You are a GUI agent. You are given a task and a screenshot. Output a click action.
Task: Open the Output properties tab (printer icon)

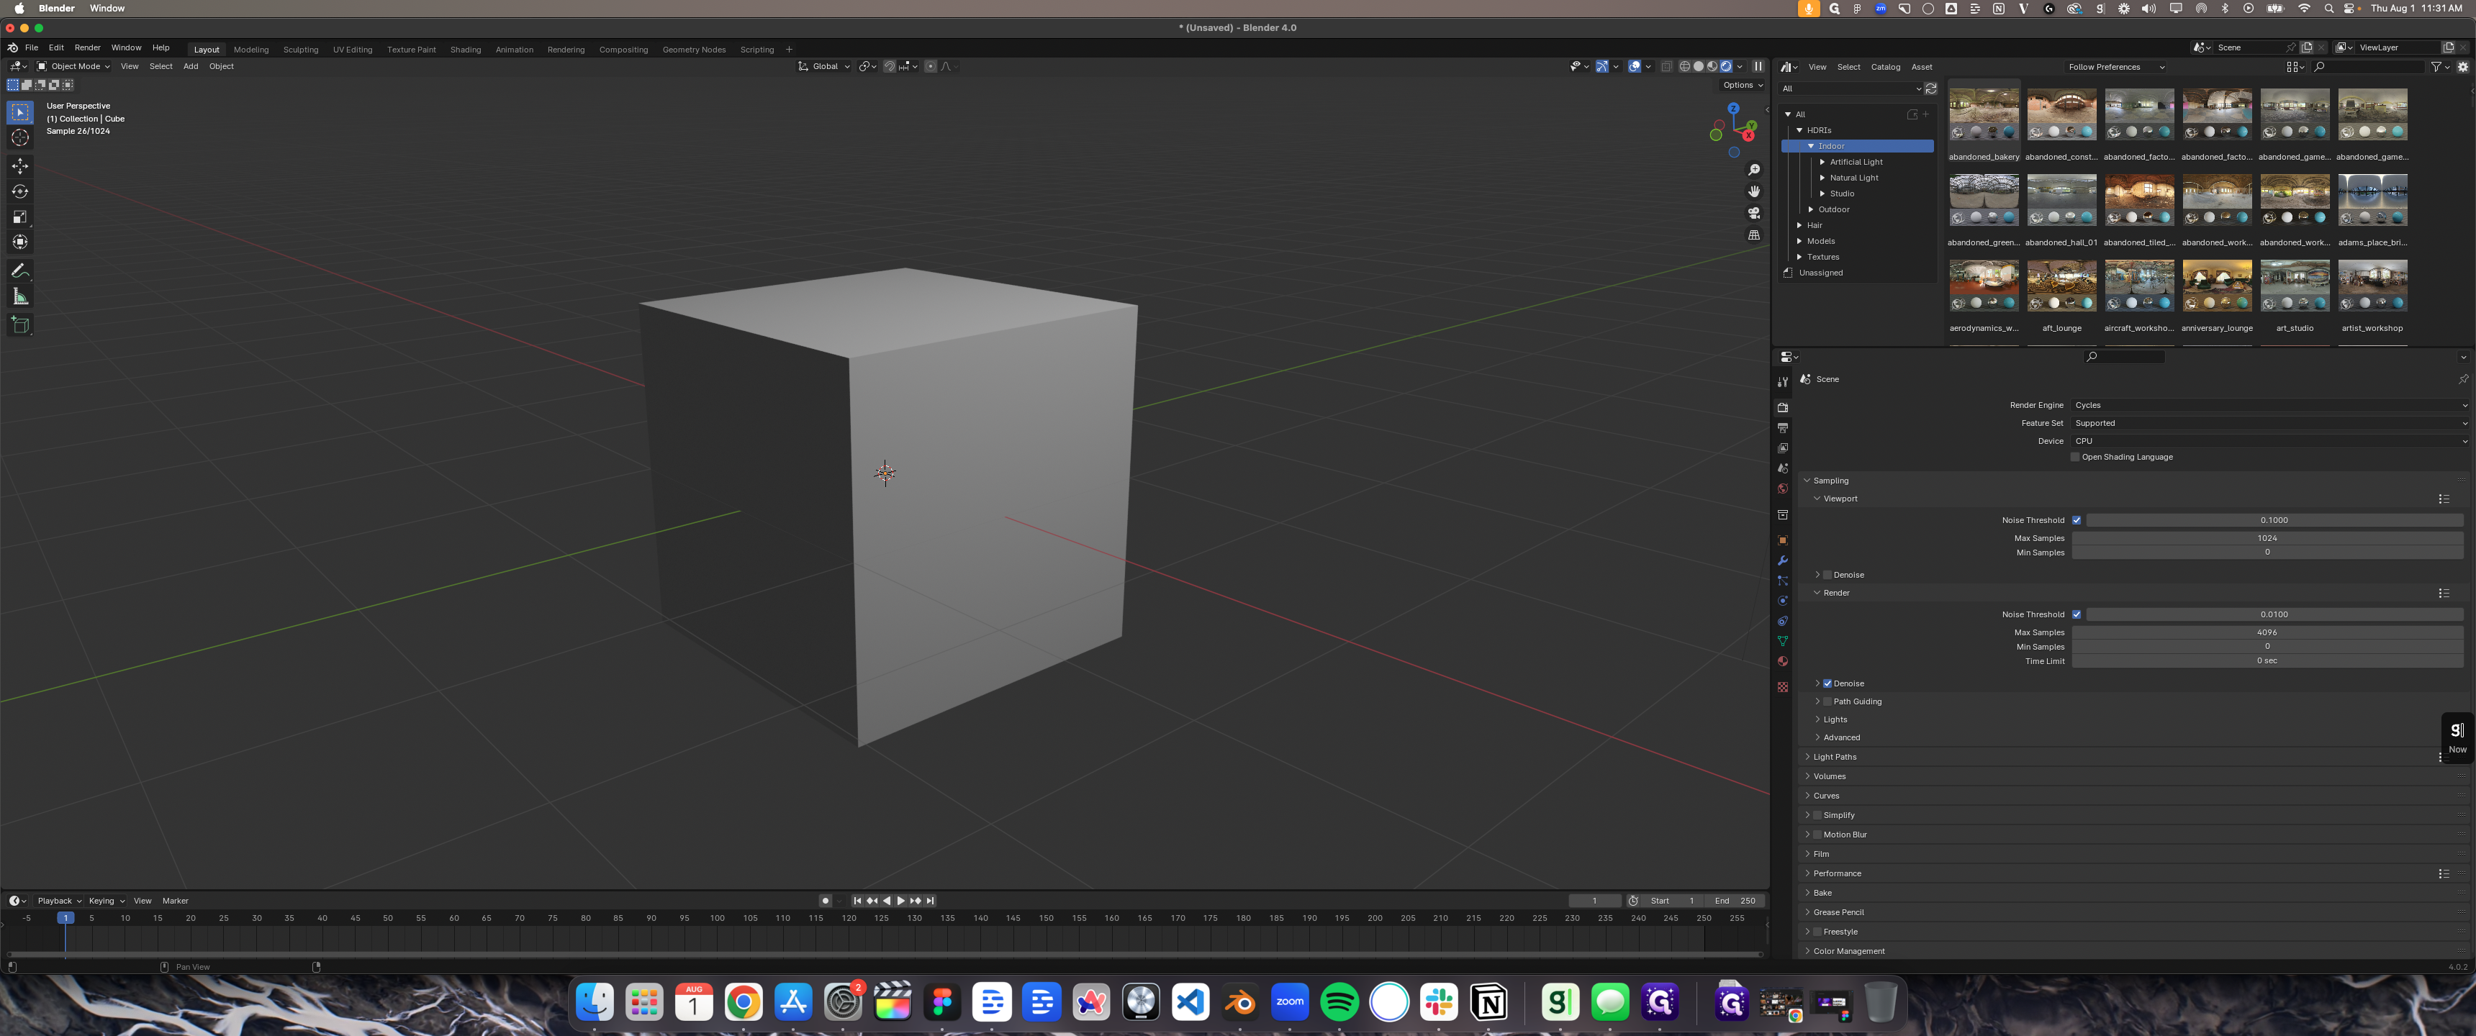tap(1782, 427)
